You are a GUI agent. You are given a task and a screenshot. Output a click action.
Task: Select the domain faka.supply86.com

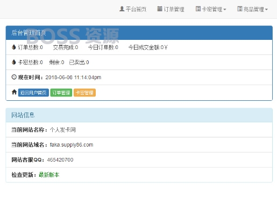pyautogui.click(x=72, y=145)
